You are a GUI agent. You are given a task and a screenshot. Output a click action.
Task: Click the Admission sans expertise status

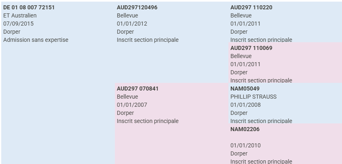click(x=36, y=40)
